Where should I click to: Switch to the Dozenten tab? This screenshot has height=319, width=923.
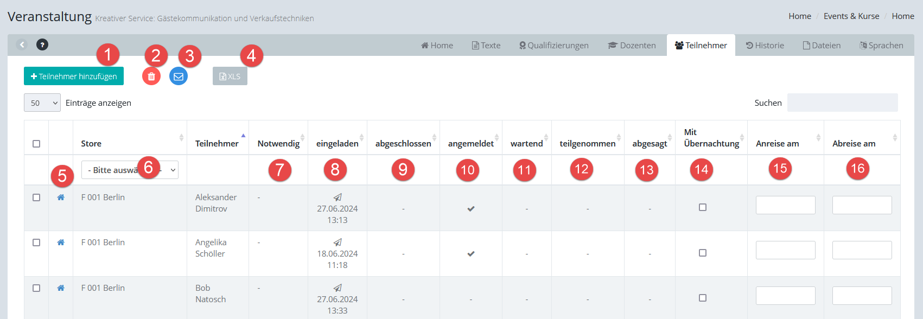(632, 46)
